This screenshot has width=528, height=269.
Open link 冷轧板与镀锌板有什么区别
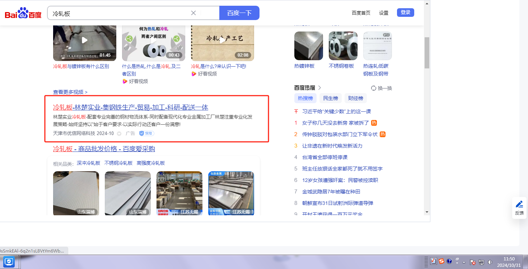[x=81, y=66]
